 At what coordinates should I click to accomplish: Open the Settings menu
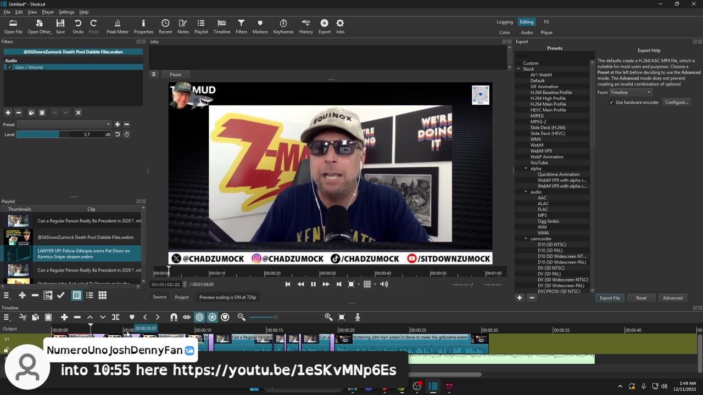click(x=66, y=12)
